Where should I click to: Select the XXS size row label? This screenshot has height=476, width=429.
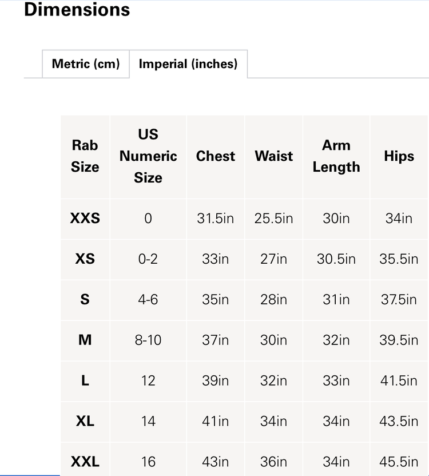pos(85,219)
